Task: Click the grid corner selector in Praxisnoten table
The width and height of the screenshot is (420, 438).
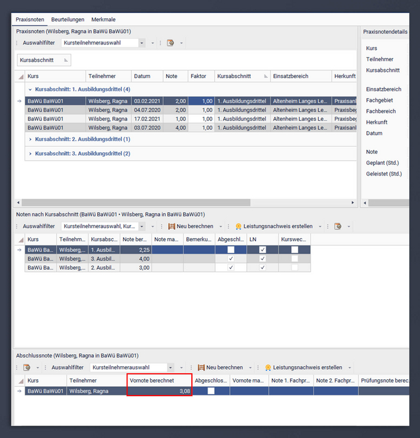Action: pyautogui.click(x=20, y=76)
